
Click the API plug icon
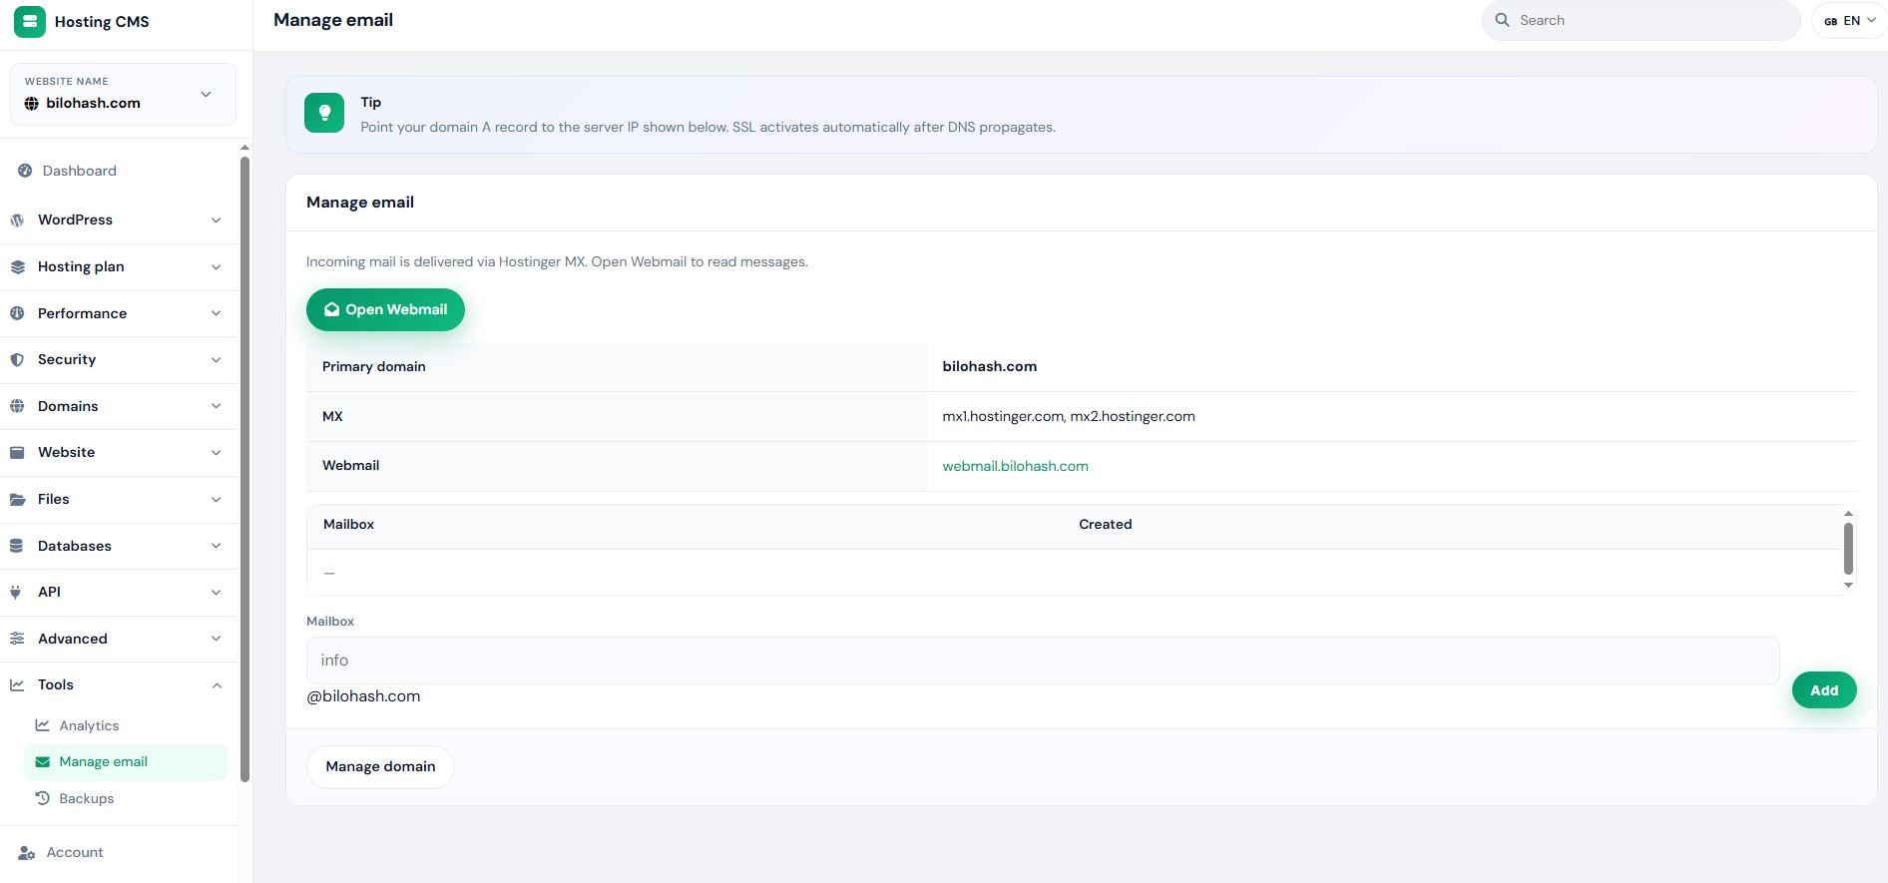[17, 592]
